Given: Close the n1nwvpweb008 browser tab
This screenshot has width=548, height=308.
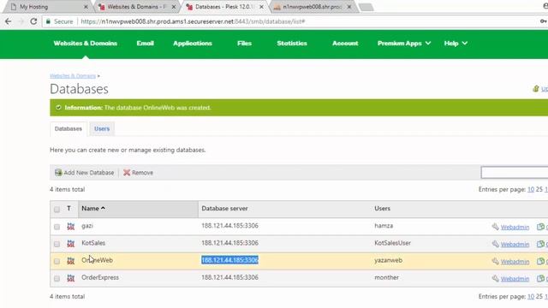Looking at the screenshot, I should pyautogui.click(x=349, y=7).
